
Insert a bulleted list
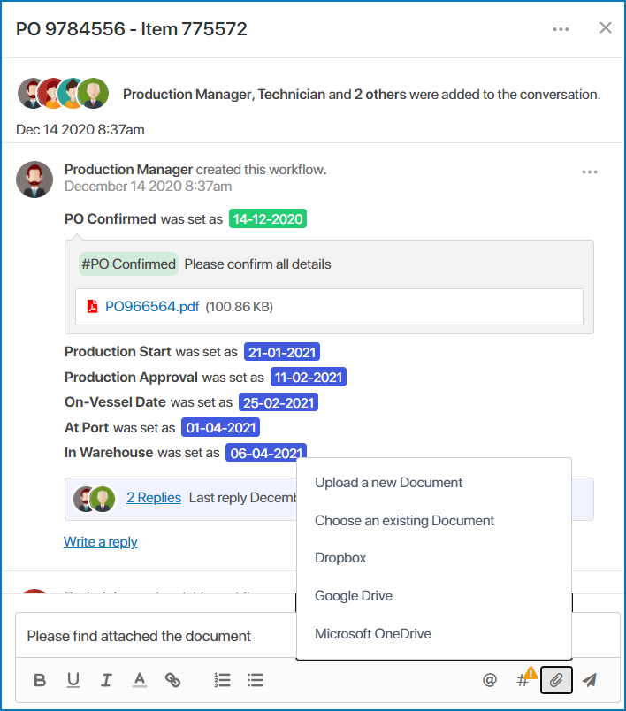[x=256, y=680]
